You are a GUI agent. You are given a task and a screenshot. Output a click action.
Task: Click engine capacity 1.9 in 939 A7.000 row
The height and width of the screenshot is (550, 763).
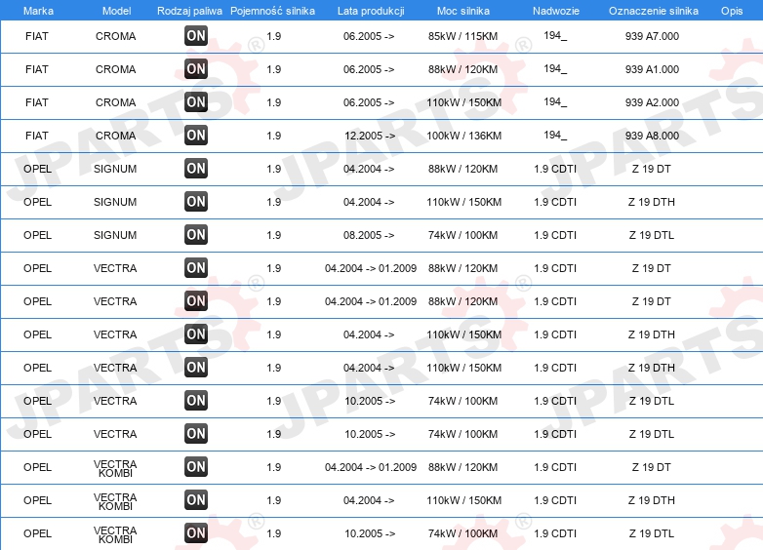(x=274, y=36)
